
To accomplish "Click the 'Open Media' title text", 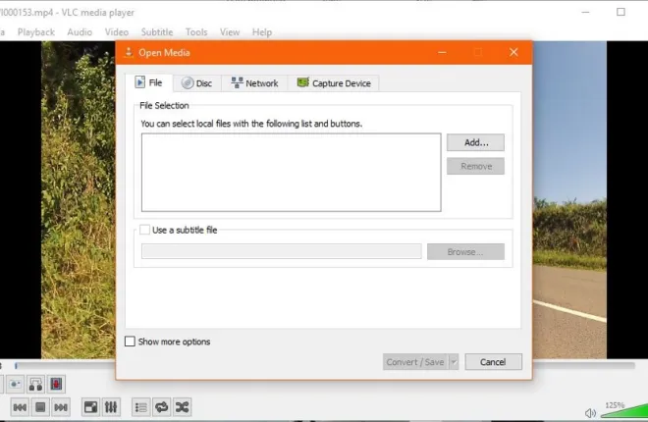I will pos(164,52).
